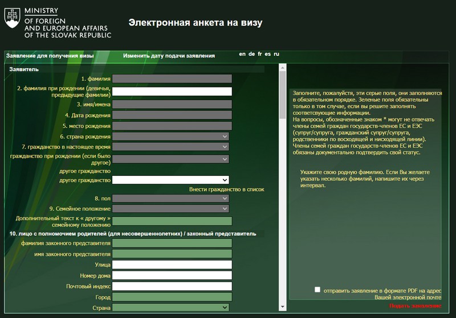Focus the место рождения input field
The width and height of the screenshot is (456, 318).
click(x=172, y=126)
